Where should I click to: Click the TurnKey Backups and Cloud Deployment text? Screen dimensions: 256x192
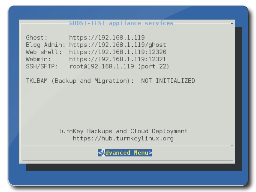click(123, 131)
